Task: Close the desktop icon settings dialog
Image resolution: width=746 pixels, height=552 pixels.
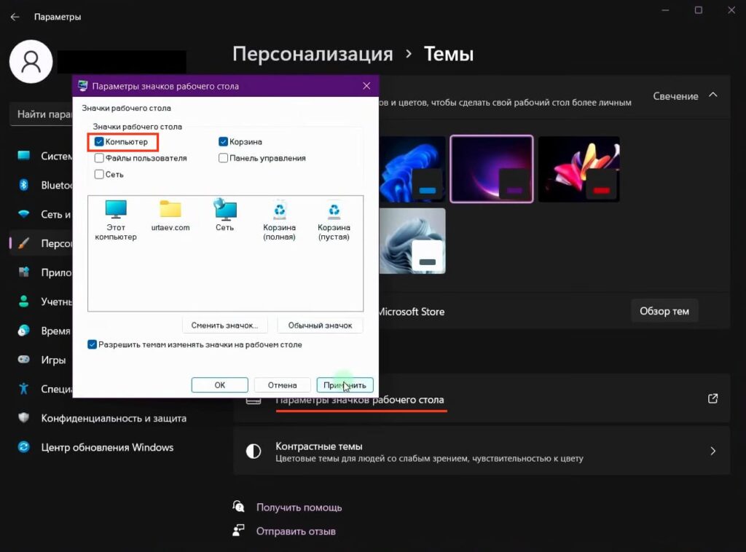Action: [x=366, y=86]
